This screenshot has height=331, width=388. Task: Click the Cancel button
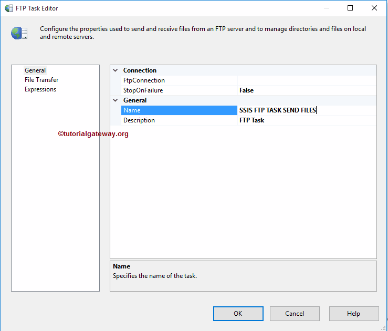295,314
